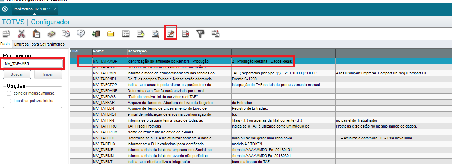This screenshot has height=164, width=452.
Task: Click the Exit door icon
Action: [95, 34]
